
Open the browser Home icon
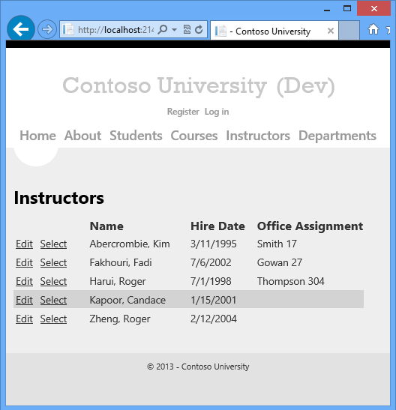pos(373,29)
